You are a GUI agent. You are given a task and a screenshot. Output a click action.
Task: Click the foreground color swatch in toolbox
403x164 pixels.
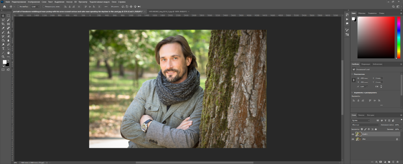click(x=5, y=62)
